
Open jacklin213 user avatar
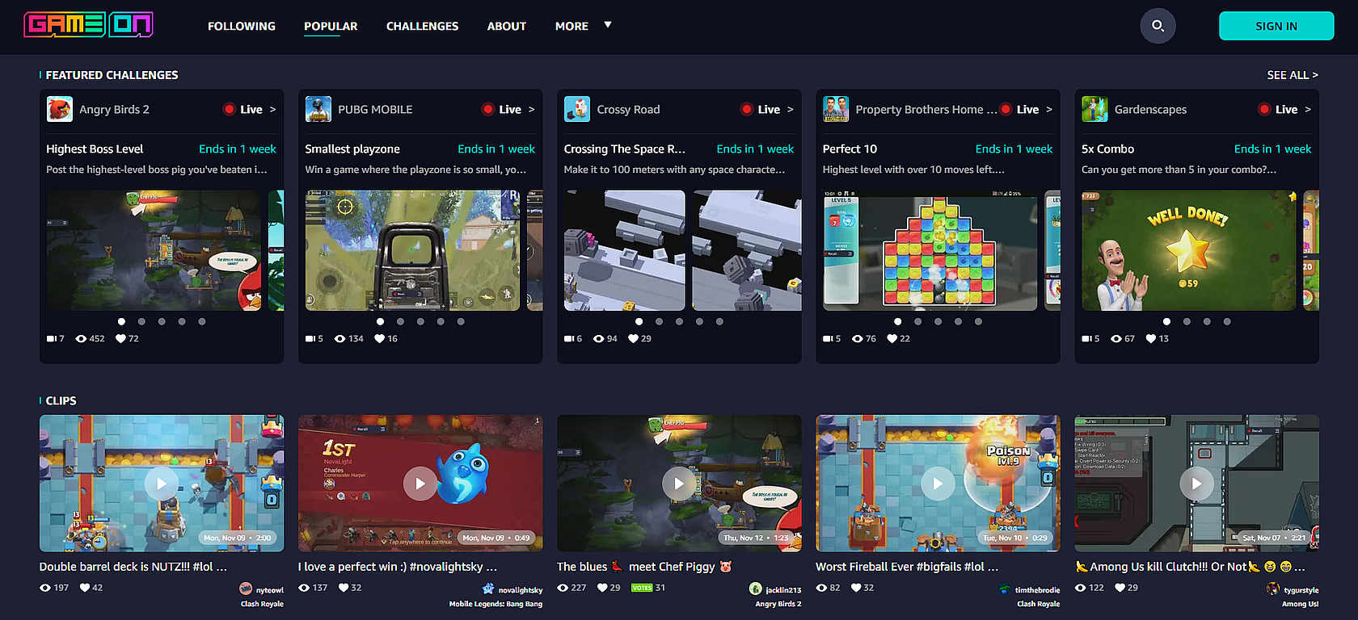[756, 589]
